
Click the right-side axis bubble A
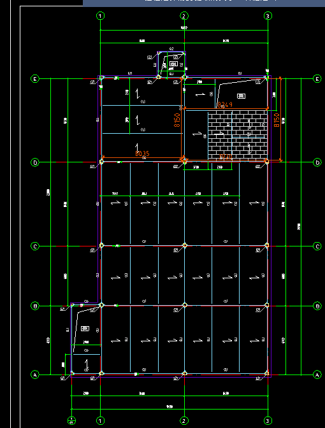317,374
